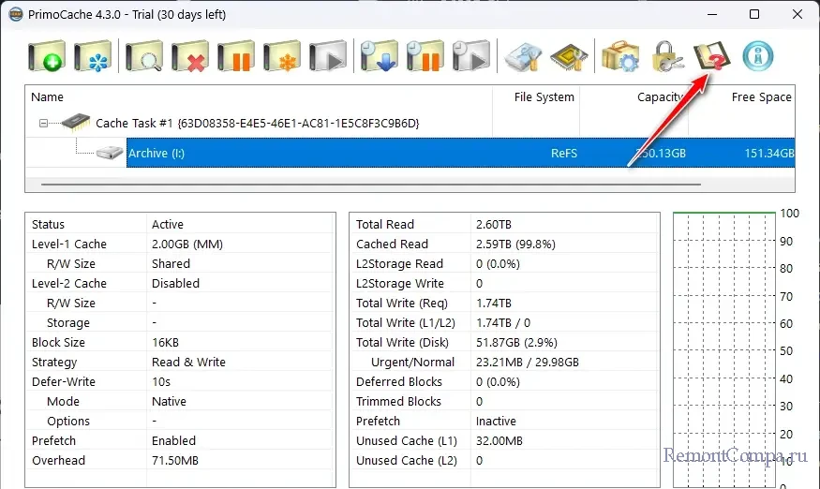This screenshot has height=489, width=820.
Task: Click the cache task wizard snowflake icon
Action: pos(93,56)
